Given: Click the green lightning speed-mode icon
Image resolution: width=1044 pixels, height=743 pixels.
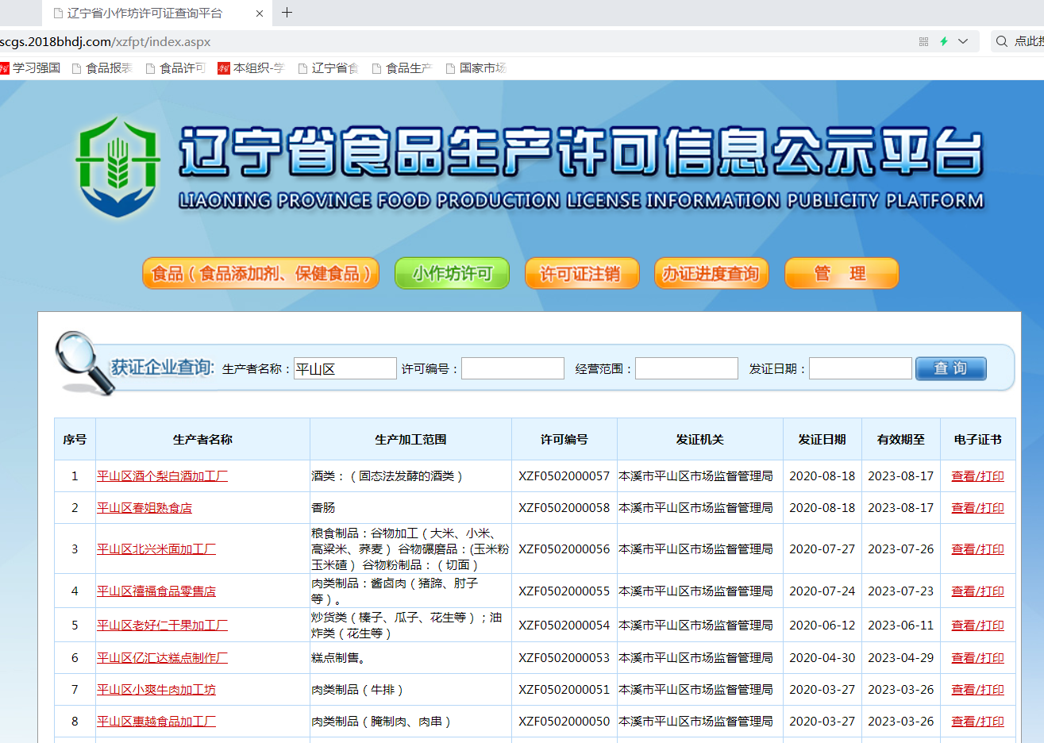Looking at the screenshot, I should click(x=944, y=41).
